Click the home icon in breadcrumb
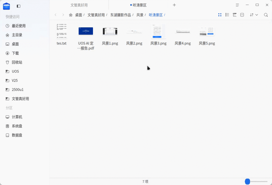The height and width of the screenshot is (185, 272). (71, 15)
